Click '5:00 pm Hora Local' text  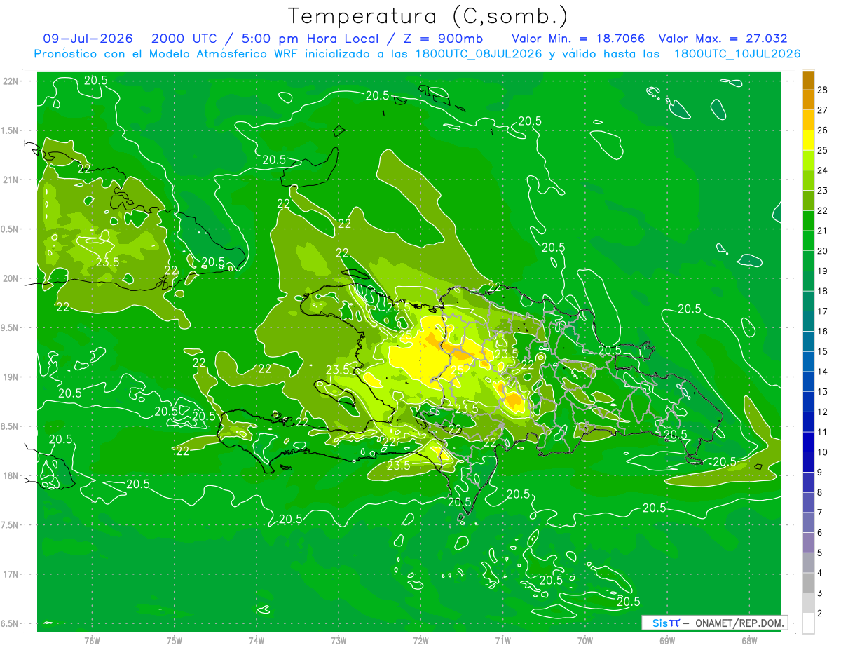(310, 39)
